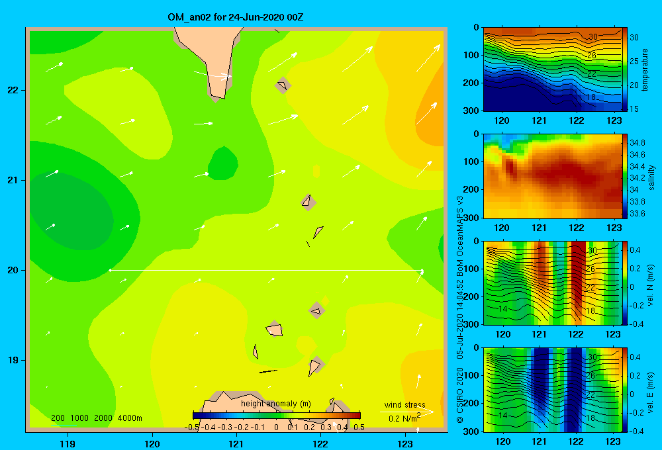Viewport: 662px width, 450px height.
Task: Click longitude label 121 under the main map
Action: pyautogui.click(x=236, y=443)
